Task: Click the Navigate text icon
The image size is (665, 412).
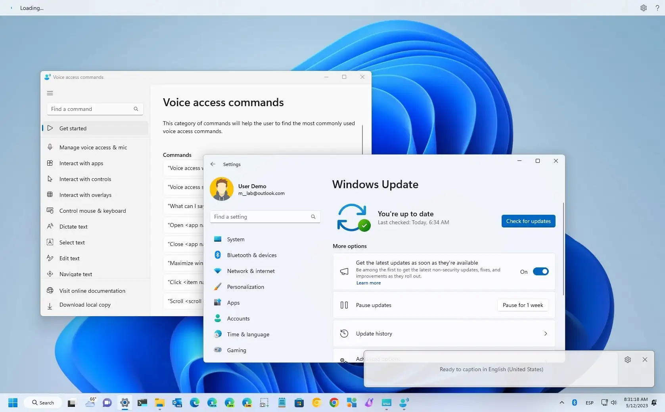Action: 50,274
